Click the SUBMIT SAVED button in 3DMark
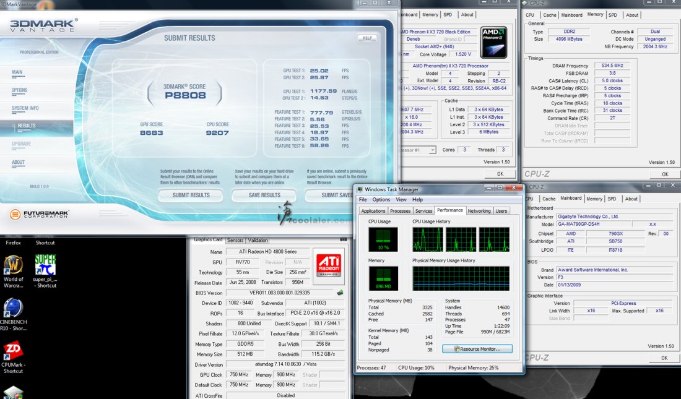Screen dimensions: 681x399 click(x=329, y=195)
